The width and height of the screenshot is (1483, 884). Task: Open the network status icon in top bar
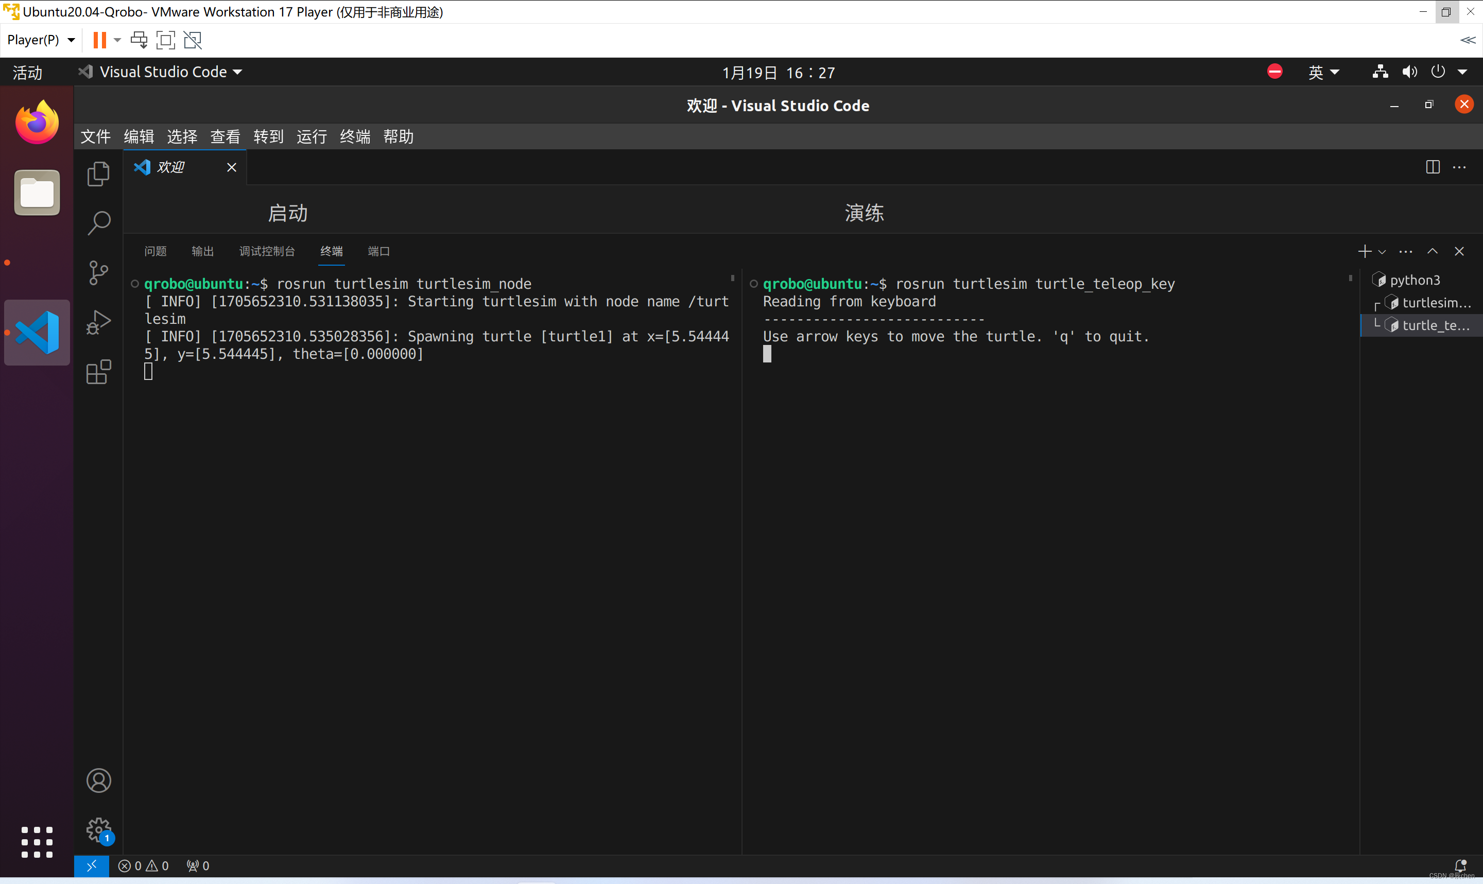click(x=1380, y=72)
